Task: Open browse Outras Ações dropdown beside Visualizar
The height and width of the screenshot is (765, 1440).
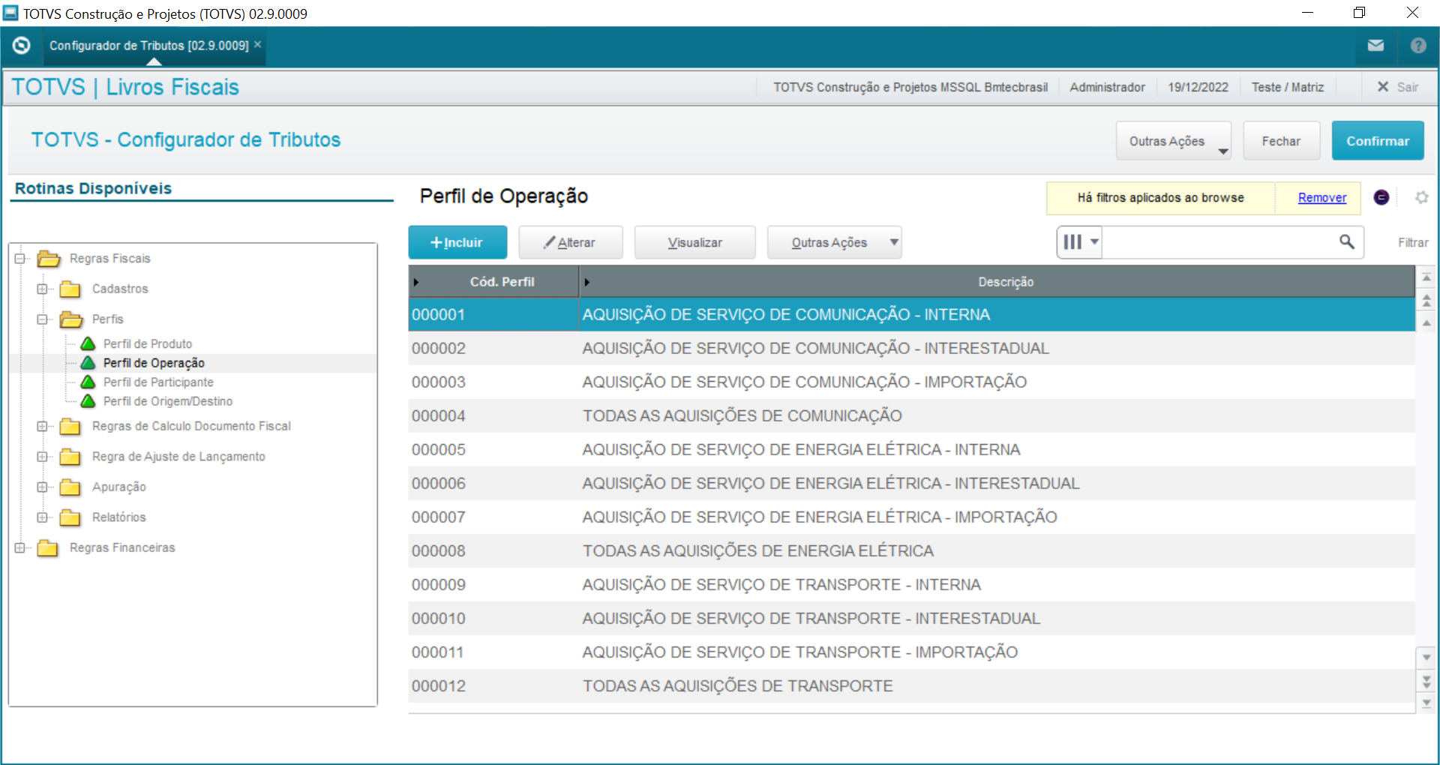Action: click(x=835, y=242)
